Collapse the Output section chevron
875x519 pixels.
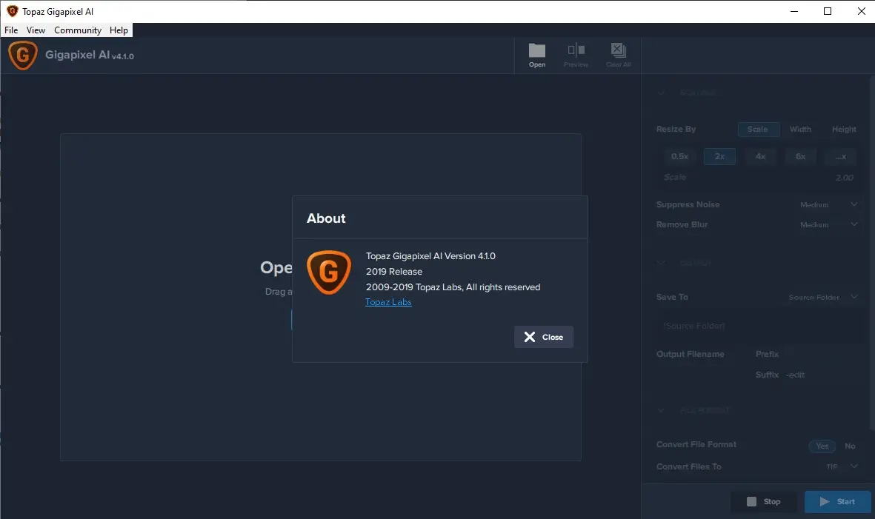point(662,263)
